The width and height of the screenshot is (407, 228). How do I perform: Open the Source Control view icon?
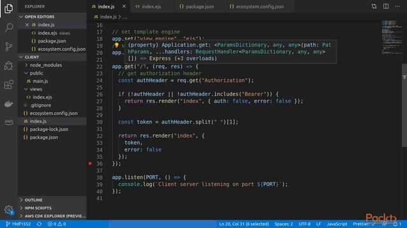(x=8, y=46)
